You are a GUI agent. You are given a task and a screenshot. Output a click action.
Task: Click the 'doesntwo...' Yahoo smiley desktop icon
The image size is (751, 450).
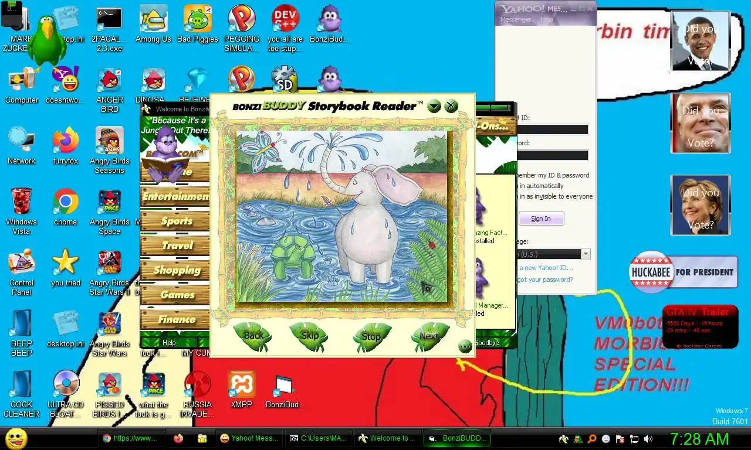(x=65, y=86)
